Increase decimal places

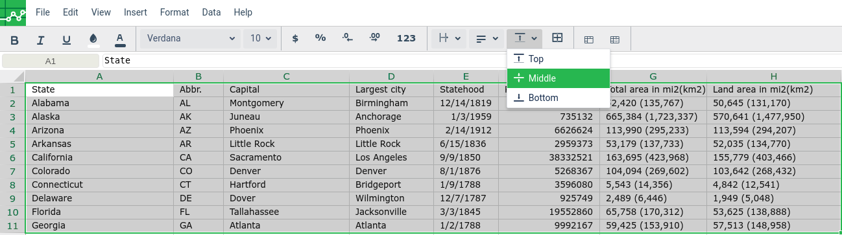(374, 38)
